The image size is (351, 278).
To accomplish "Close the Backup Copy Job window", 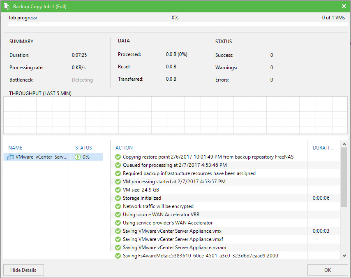I will (x=344, y=6).
